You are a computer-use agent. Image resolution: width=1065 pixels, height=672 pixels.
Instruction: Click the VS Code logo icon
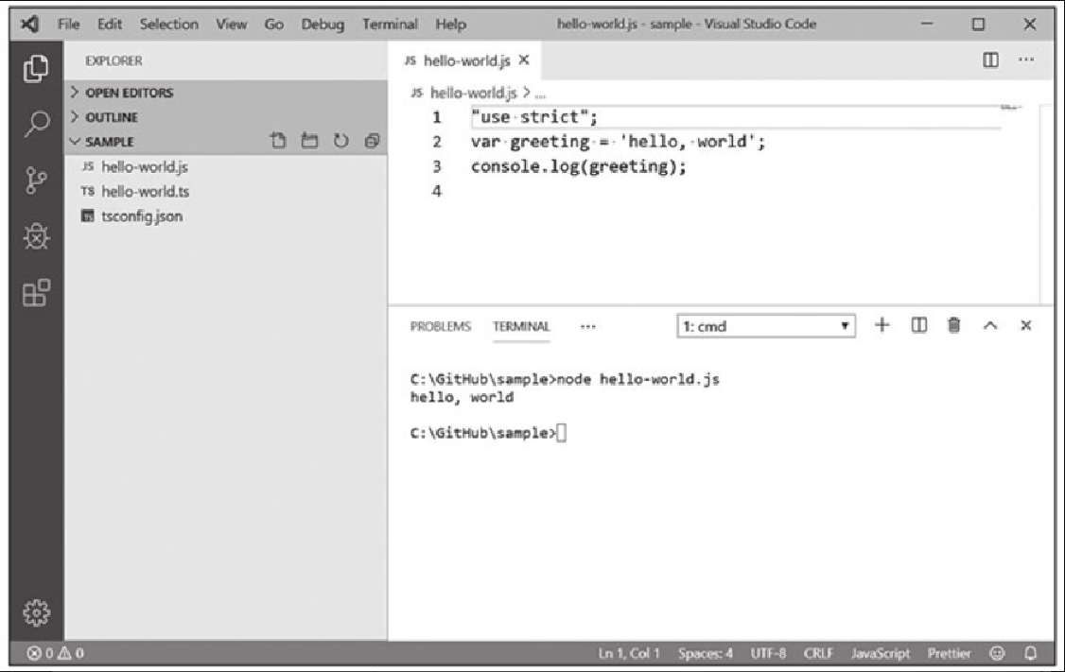30,25
